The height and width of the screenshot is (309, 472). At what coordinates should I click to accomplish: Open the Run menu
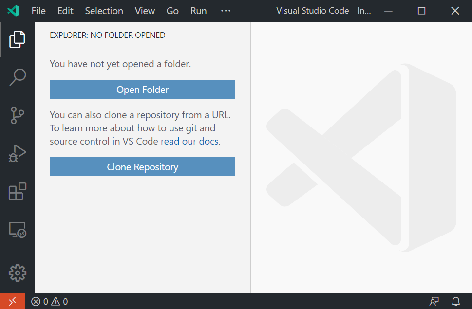[198, 10]
